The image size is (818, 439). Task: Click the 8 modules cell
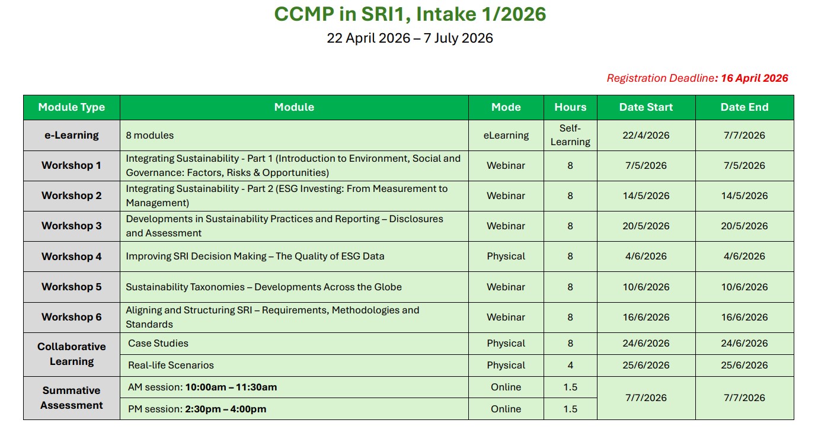coord(150,135)
